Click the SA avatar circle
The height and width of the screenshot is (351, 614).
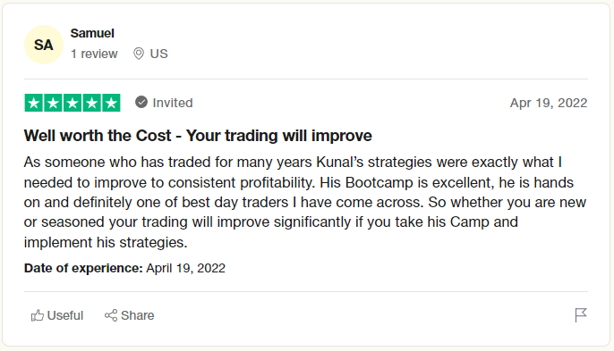[44, 45]
